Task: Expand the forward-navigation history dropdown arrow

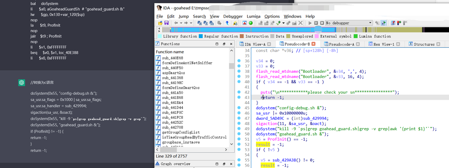Action: coord(191,23)
